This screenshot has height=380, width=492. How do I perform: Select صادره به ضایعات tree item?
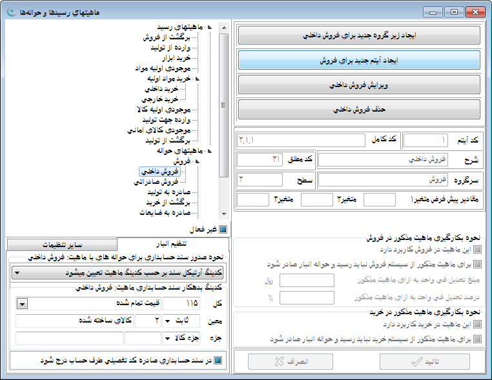(165, 213)
